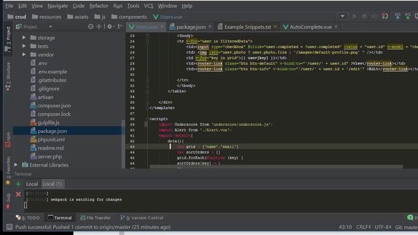Close the Users.vue editor tab
Viewport: 418px width, 235px height.
pos(162,27)
